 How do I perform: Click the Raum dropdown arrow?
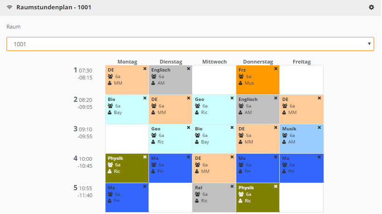coord(369,44)
